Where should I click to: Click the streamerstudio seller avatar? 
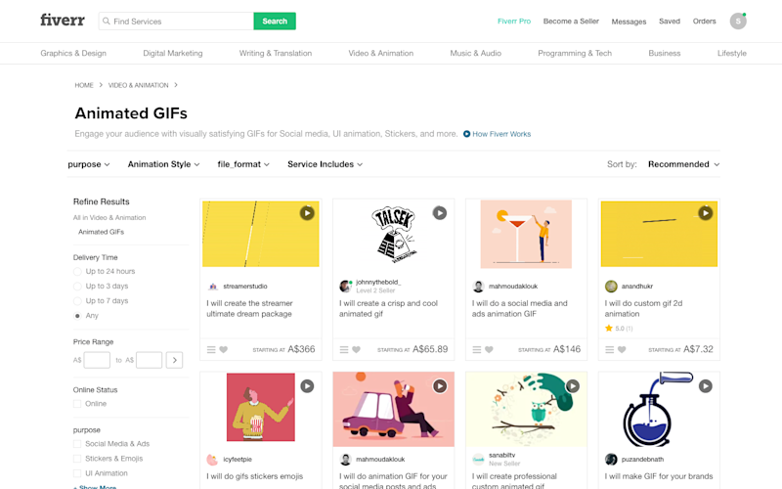coord(213,287)
